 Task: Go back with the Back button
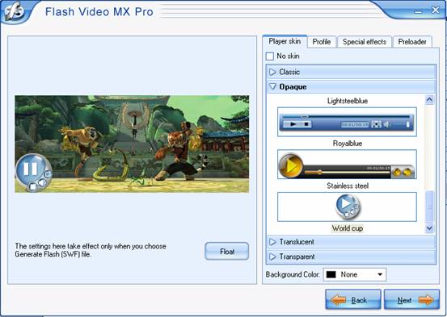pyautogui.click(x=353, y=299)
